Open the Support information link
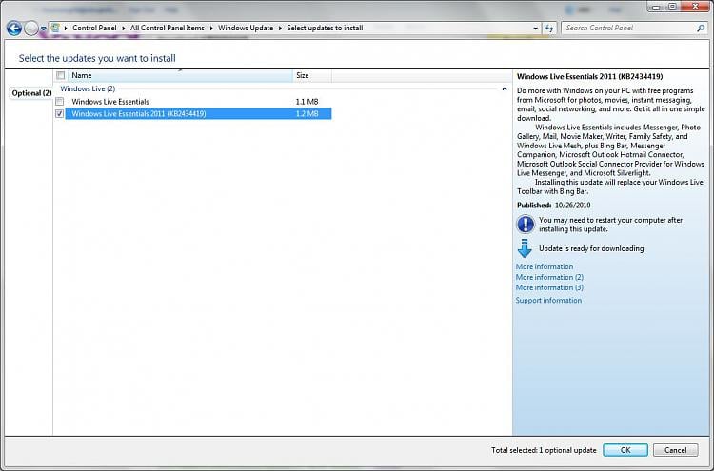This screenshot has height=471, width=714. [x=548, y=301]
